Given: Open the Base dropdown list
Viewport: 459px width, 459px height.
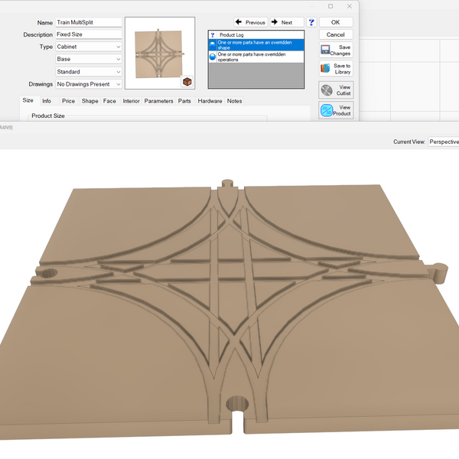Looking at the screenshot, I should 88,60.
